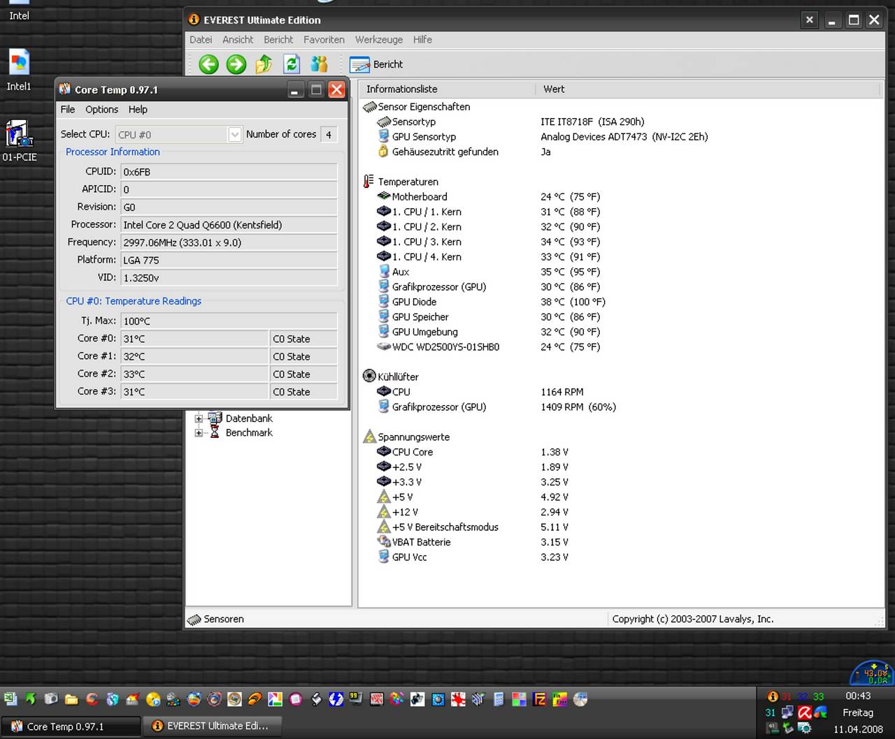Click the blue network speed meter gadget
This screenshot has width=895, height=739.
click(x=872, y=673)
